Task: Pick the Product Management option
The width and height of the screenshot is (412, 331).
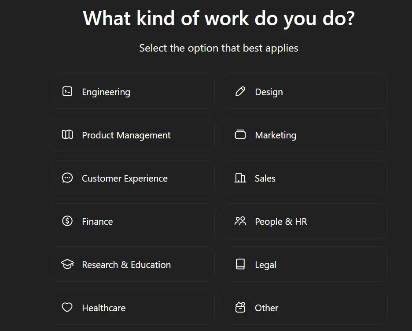Action: 132,135
